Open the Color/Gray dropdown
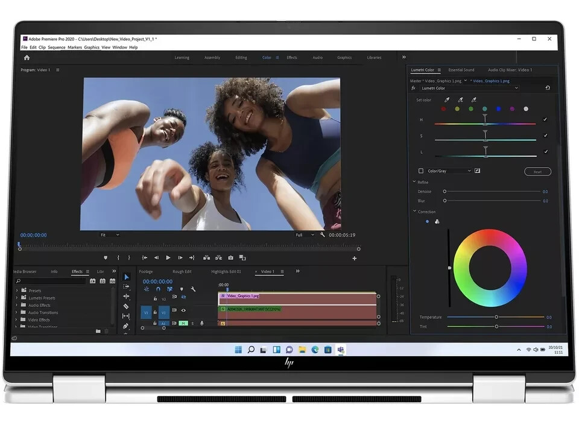 coord(449,171)
